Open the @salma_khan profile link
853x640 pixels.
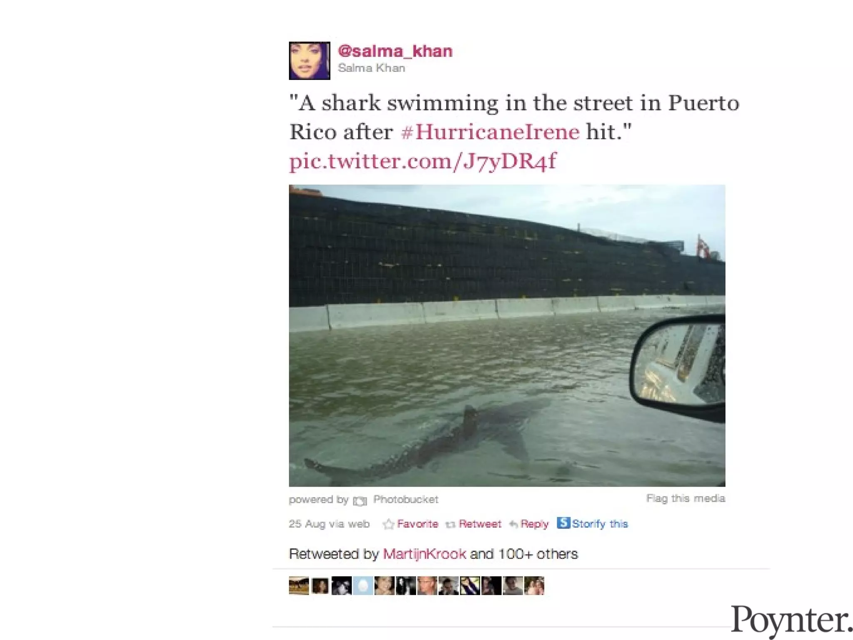coord(395,51)
